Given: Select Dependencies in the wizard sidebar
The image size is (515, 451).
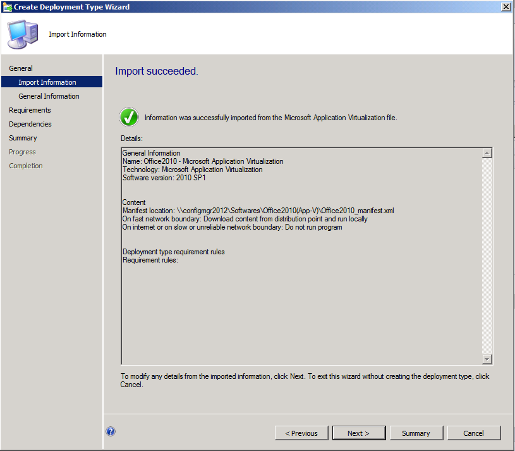Looking at the screenshot, I should pyautogui.click(x=30, y=123).
